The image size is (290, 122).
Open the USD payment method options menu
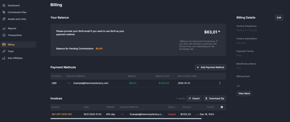(220, 83)
